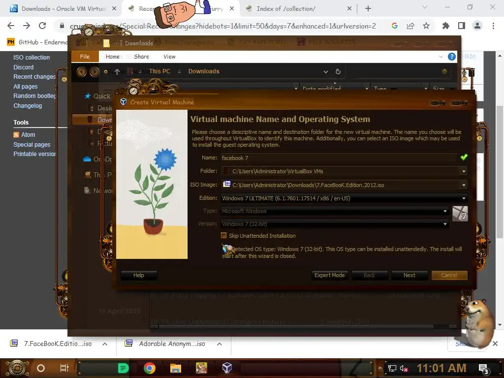Open the Chrome profile avatar menu
This screenshot has width=504, height=378.
(x=477, y=26)
